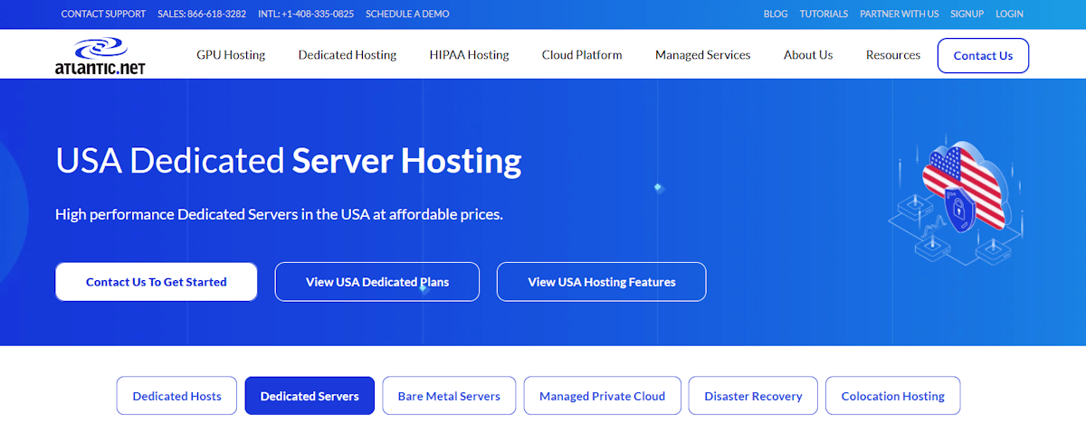Select the Disaster Recovery tab
The image size is (1086, 441).
pos(753,396)
